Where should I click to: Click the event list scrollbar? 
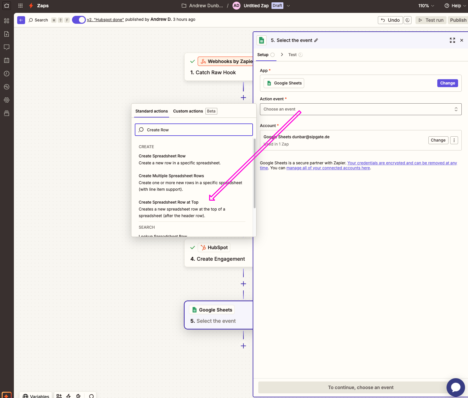(x=255, y=173)
